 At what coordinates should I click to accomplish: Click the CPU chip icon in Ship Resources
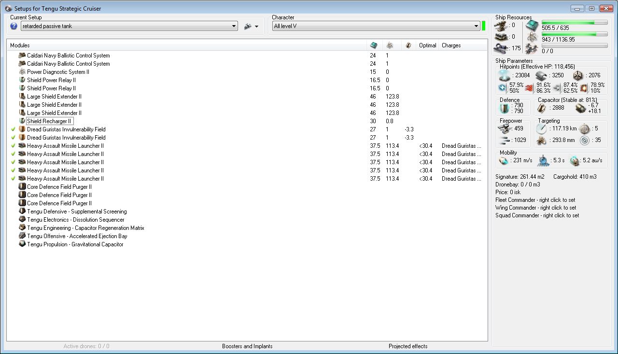pyautogui.click(x=532, y=26)
